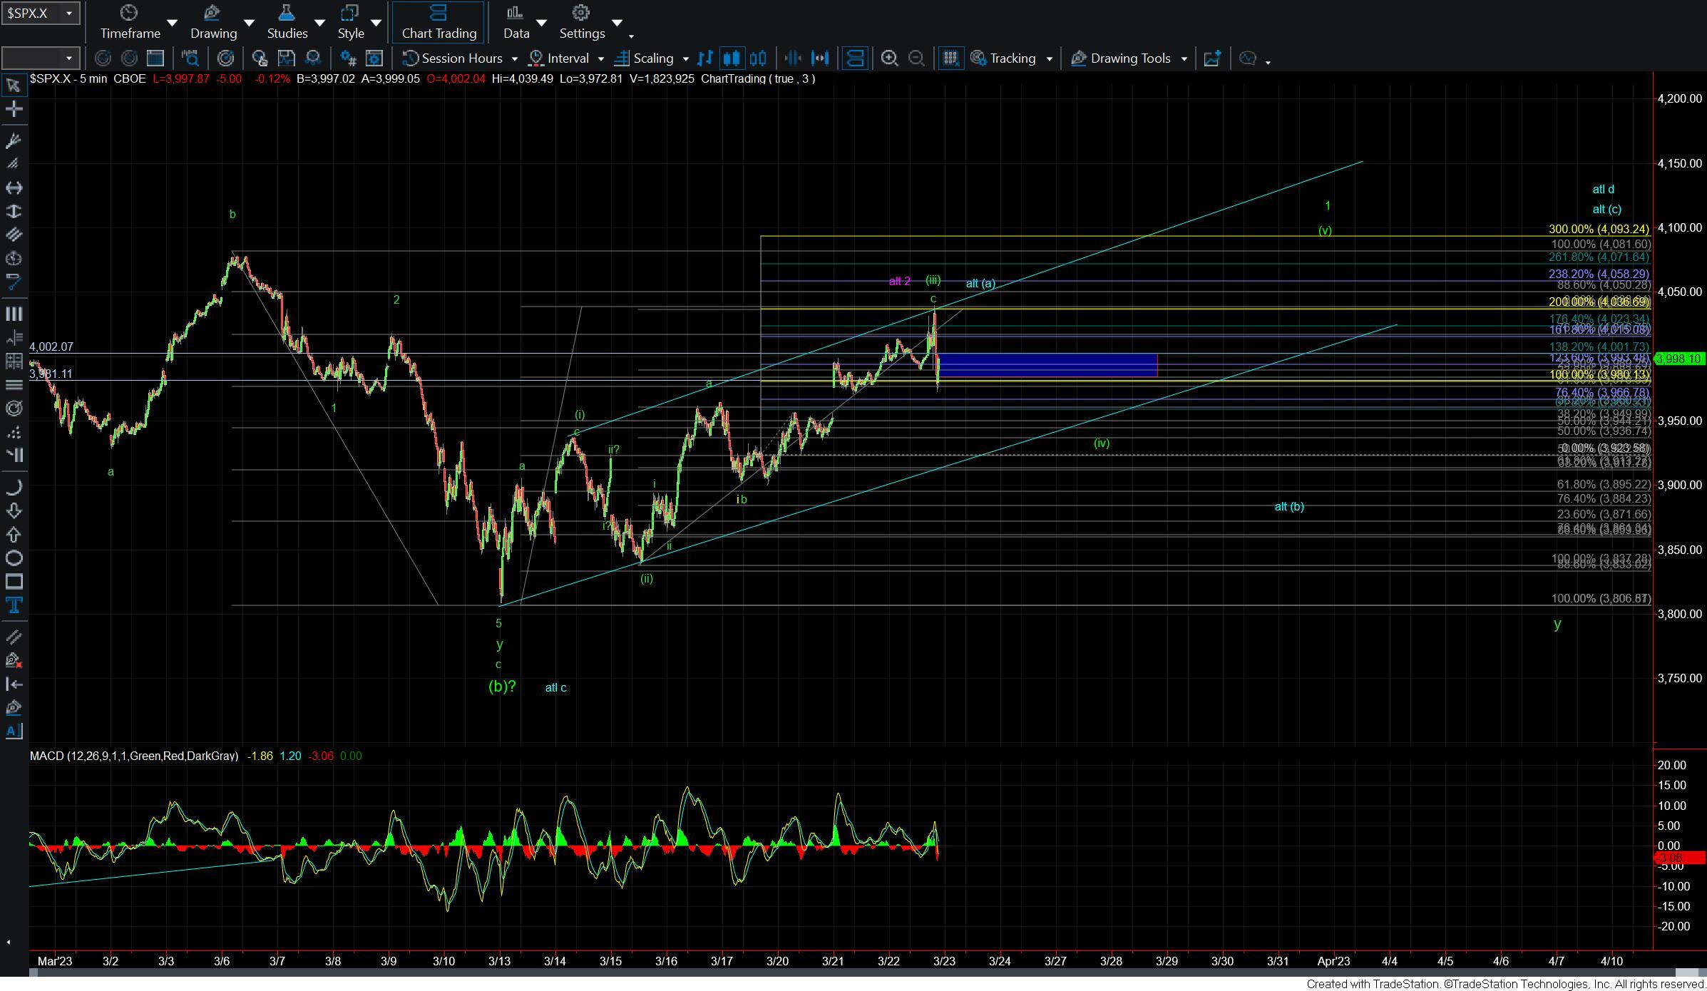Image resolution: width=1707 pixels, height=991 pixels.
Task: Click the 'alt (b)' chart label
Action: click(x=1289, y=507)
